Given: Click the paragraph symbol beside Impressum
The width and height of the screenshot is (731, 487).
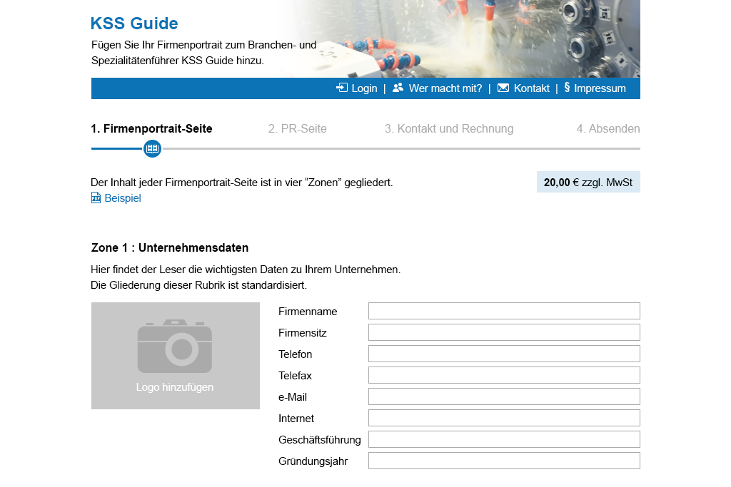Looking at the screenshot, I should [567, 88].
